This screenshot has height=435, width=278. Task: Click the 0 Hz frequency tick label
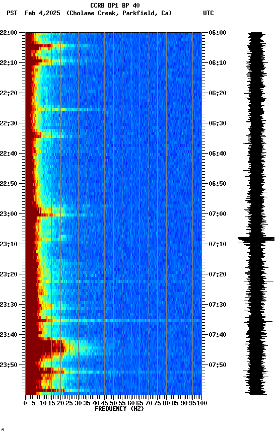point(25,404)
